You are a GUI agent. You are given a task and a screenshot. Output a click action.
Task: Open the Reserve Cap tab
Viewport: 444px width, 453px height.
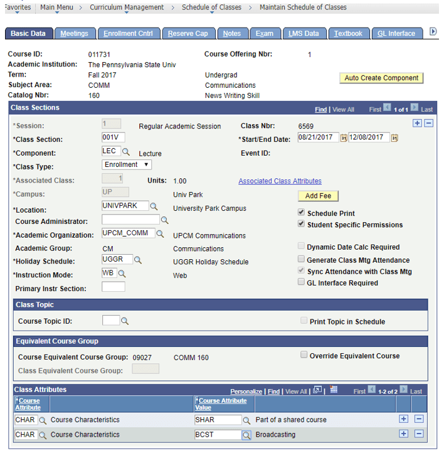click(x=188, y=33)
